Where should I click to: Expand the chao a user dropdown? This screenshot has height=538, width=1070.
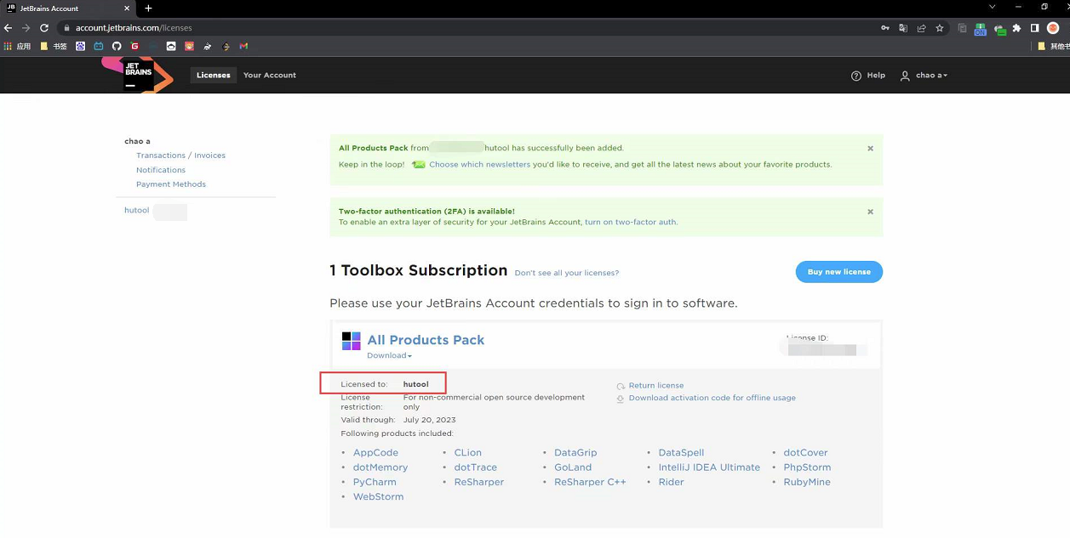[924, 76]
